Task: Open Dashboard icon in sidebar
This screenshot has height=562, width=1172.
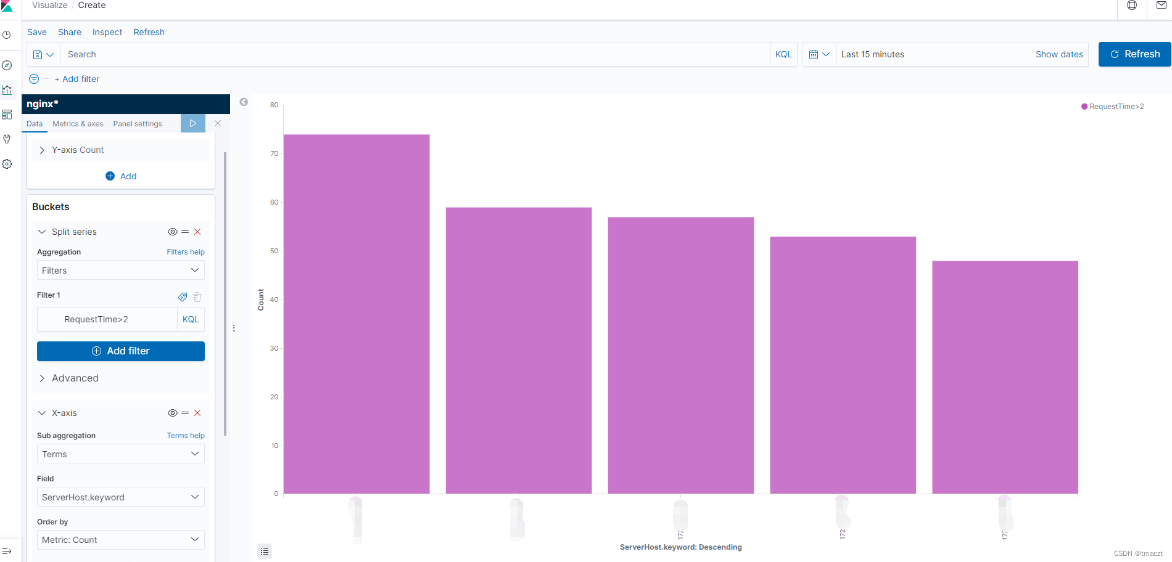Action: pyautogui.click(x=7, y=115)
